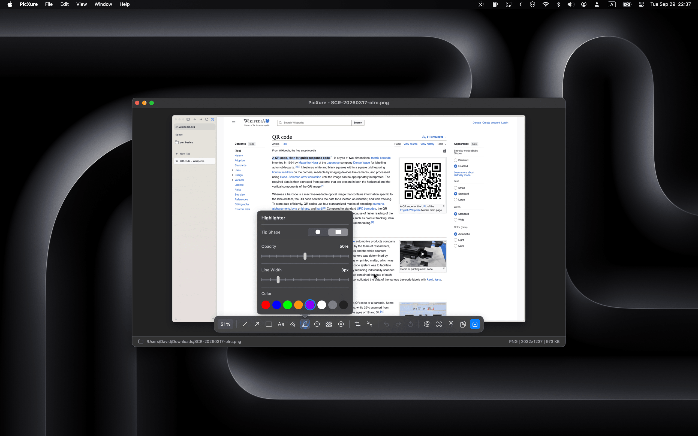Copy image using the documents icon
This screenshot has height=436, width=698.
463,324
